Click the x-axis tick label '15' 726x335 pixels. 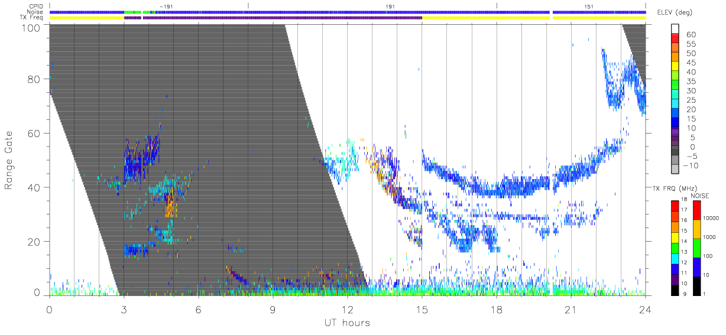tap(422, 309)
